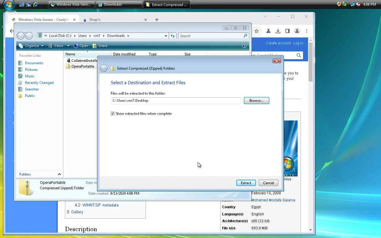
Task: Open the browser profile icon
Action: pyautogui.click(x=297, y=31)
